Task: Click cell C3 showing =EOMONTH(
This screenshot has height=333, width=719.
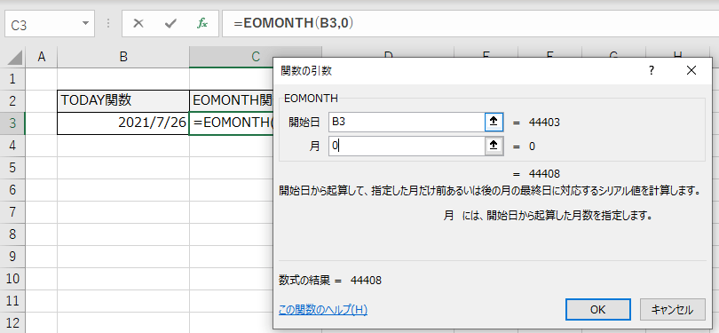Action: 232,123
